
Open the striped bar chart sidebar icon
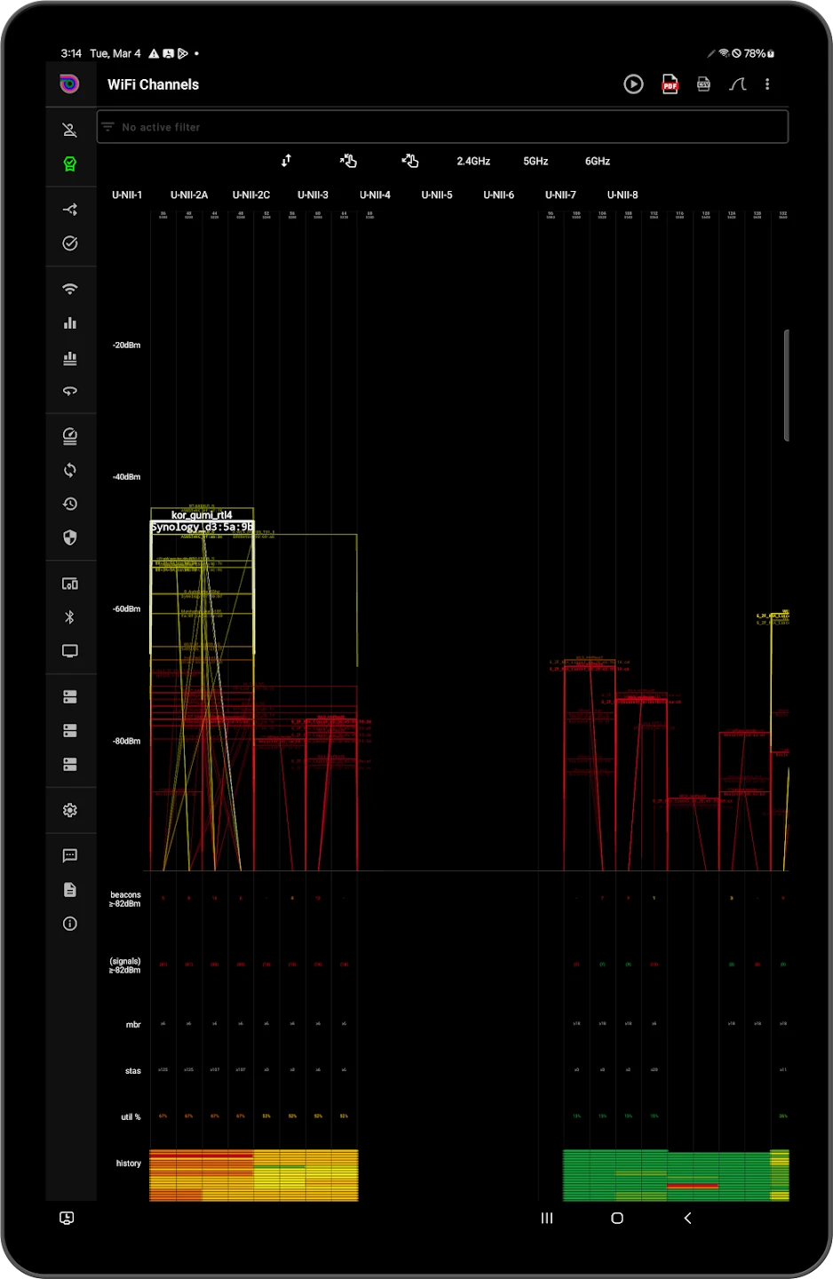tap(70, 358)
